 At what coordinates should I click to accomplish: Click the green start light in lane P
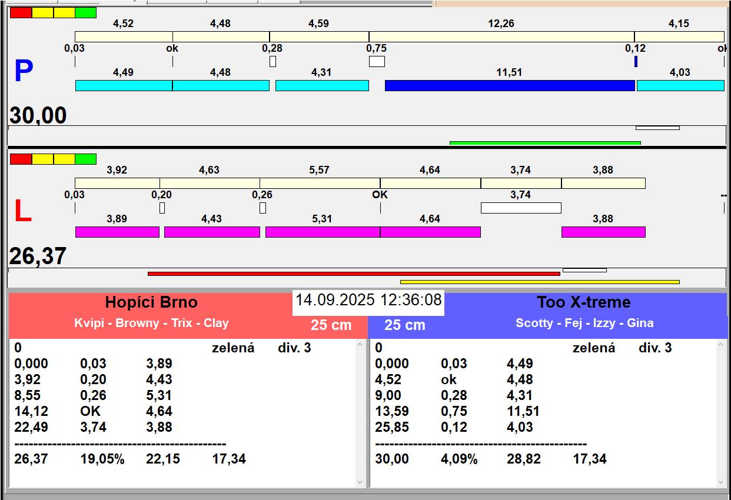pyautogui.click(x=86, y=13)
